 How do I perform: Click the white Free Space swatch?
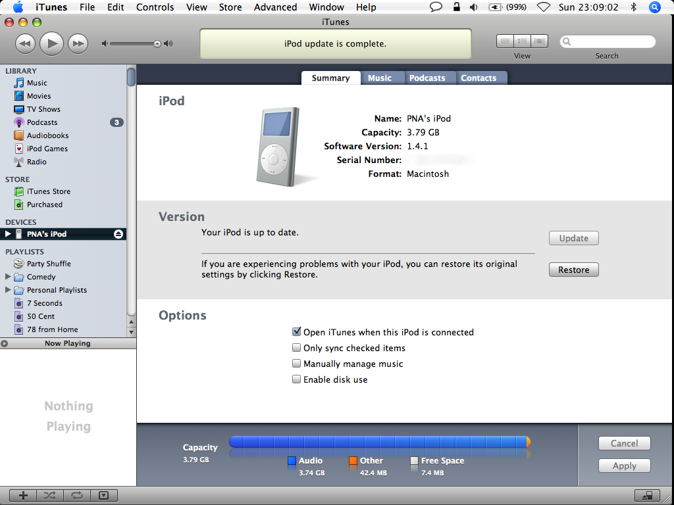click(415, 461)
